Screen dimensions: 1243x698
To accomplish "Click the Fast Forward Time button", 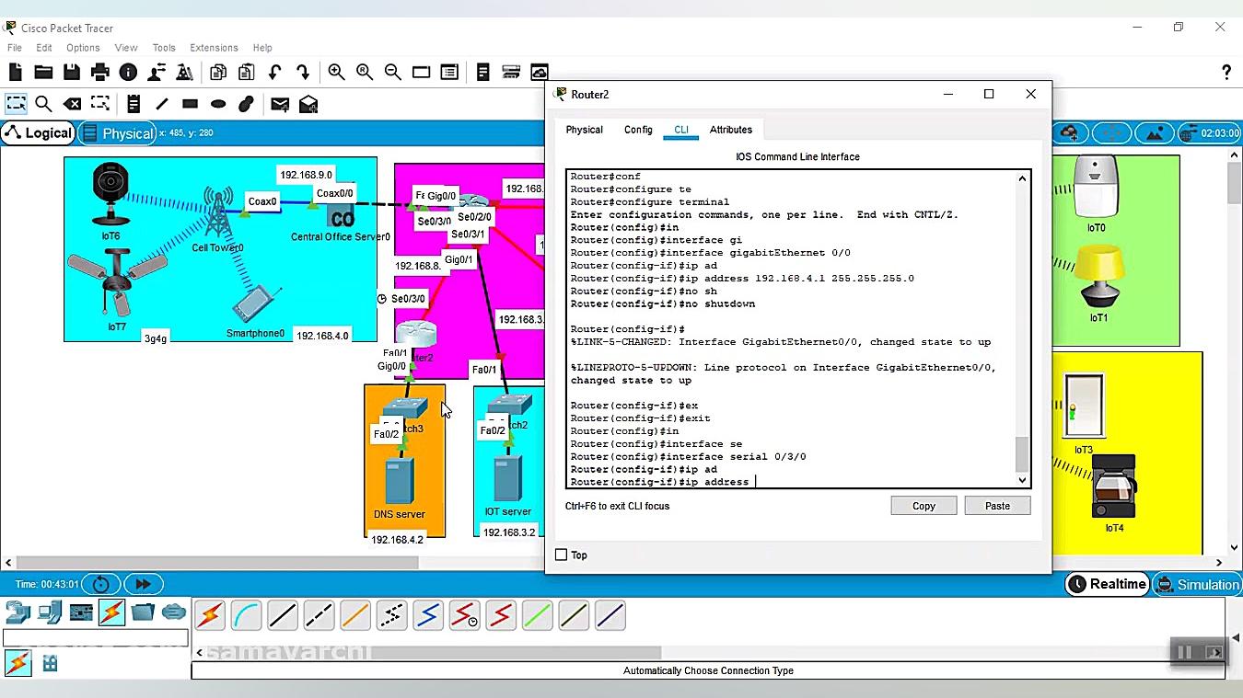I will tap(143, 584).
